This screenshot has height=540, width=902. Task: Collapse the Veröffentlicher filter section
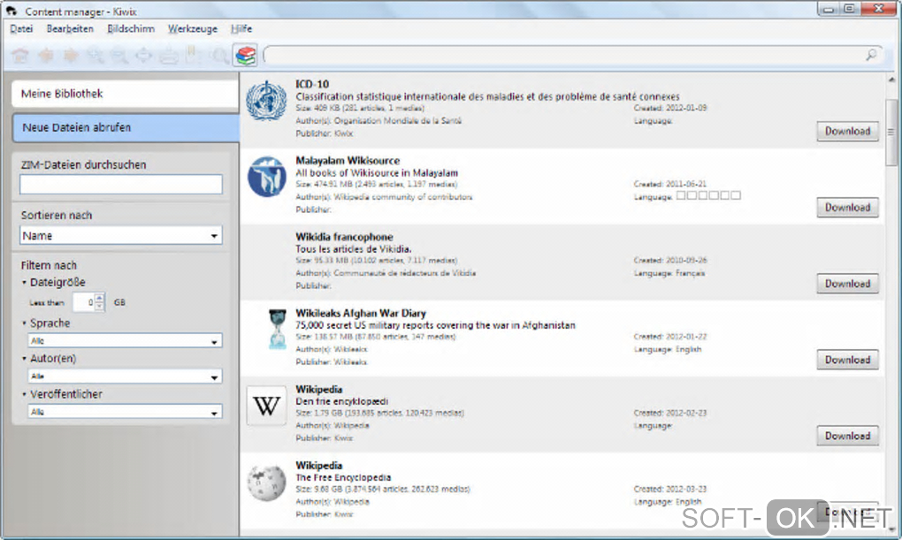tap(62, 394)
